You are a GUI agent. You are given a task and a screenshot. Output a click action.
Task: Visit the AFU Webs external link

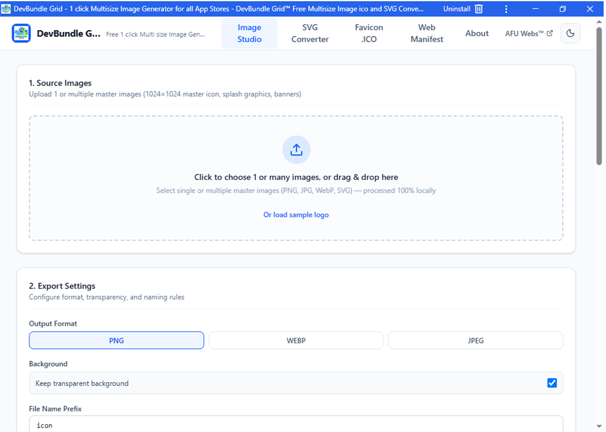pyautogui.click(x=529, y=33)
